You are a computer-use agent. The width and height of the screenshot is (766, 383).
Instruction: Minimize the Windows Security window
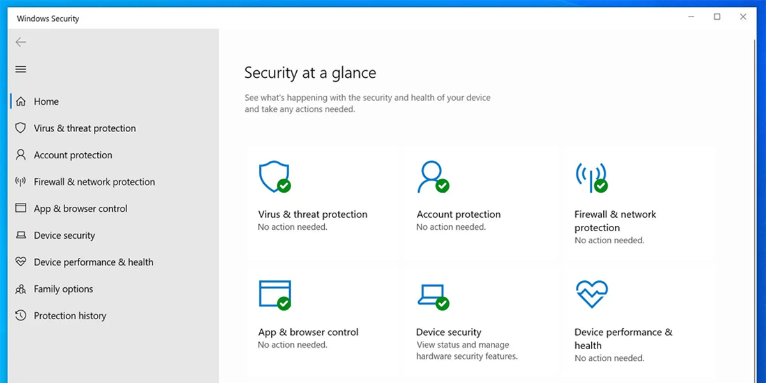click(x=692, y=17)
